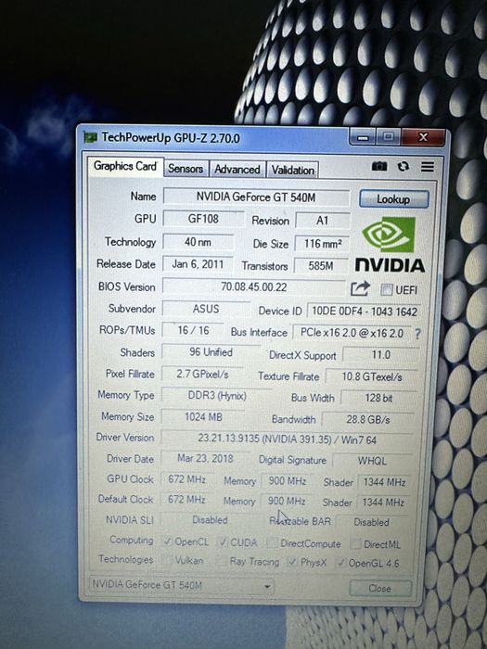Click the NVIDIA logo image
This screenshot has width=487, height=649.
coord(390,245)
